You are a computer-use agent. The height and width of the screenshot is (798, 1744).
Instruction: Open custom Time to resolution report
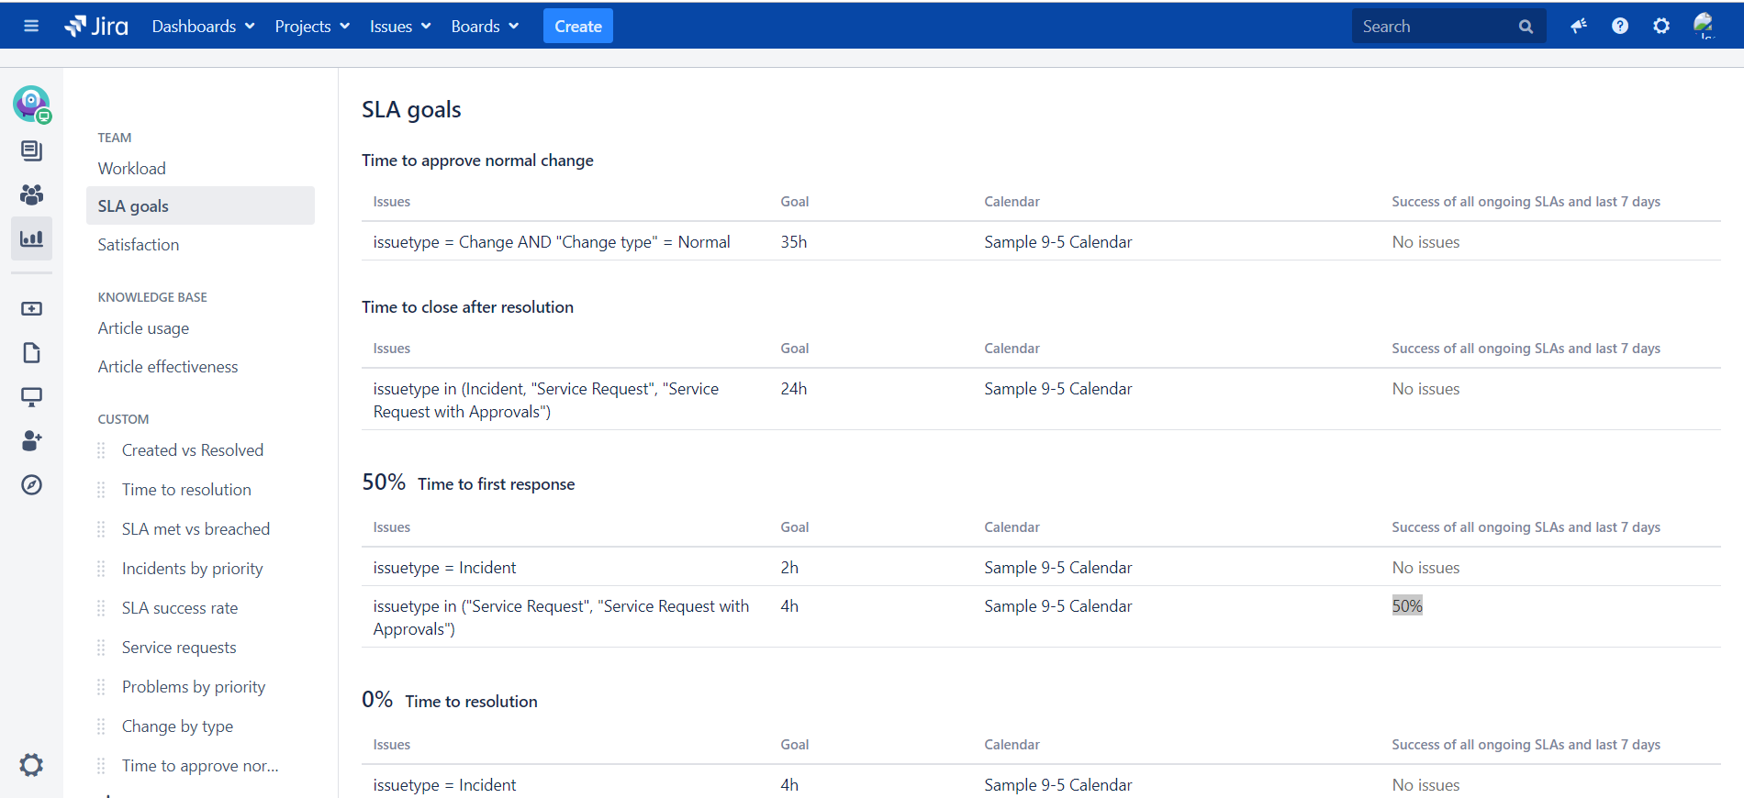(x=186, y=490)
